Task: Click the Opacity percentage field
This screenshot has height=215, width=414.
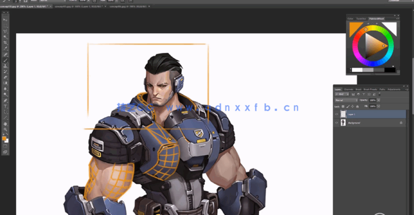Action: [373, 100]
